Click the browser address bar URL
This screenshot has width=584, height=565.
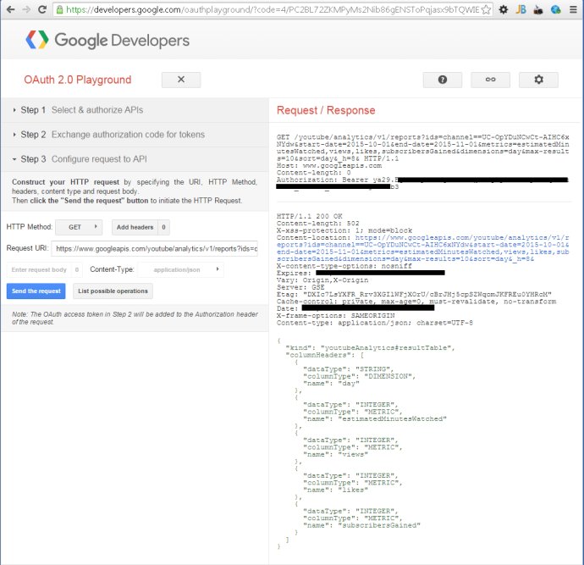point(273,9)
